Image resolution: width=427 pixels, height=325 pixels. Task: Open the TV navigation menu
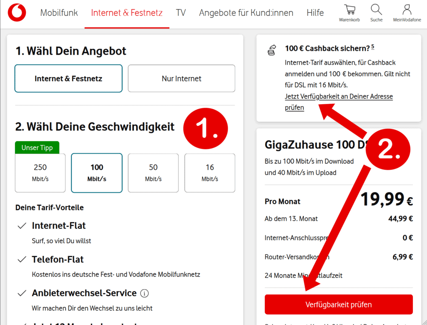coord(181,13)
